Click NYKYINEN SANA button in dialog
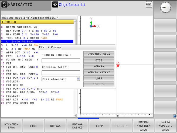The width and height of the screenshot is (177, 133). click(x=99, y=54)
